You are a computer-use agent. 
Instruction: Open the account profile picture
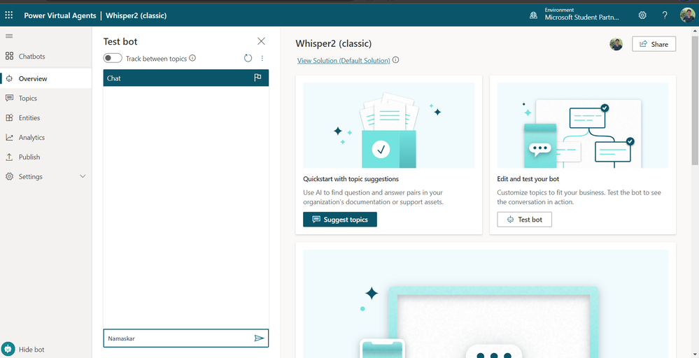pos(687,15)
